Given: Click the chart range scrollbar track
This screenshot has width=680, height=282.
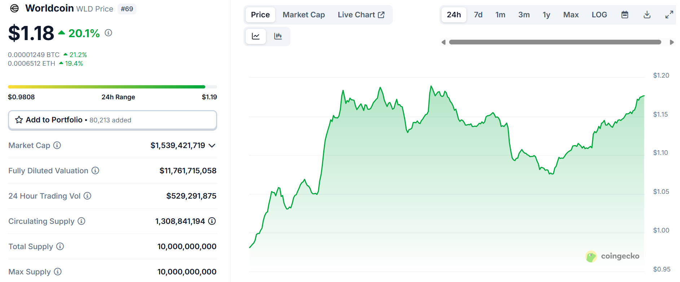Looking at the screenshot, I should coord(555,42).
